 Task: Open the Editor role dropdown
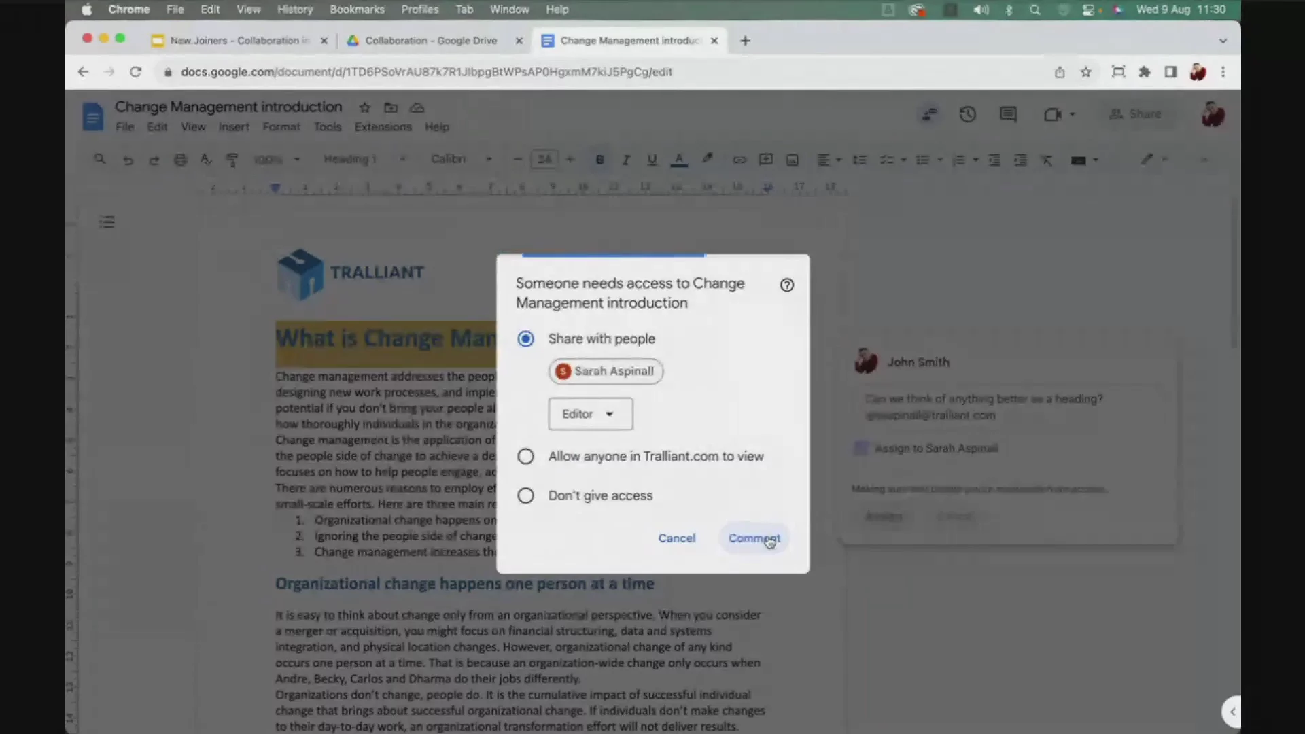590,414
